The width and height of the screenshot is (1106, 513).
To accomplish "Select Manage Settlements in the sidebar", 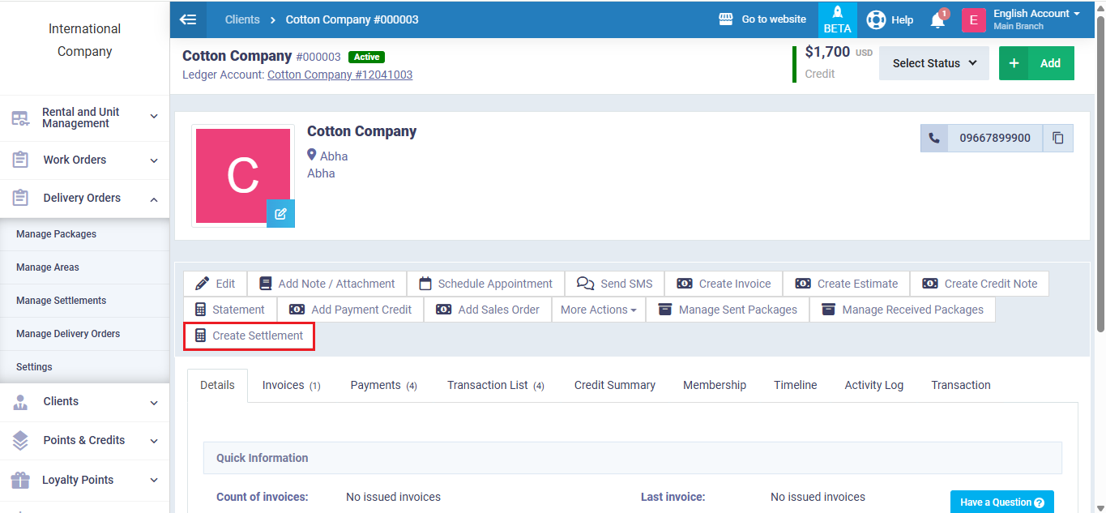I will pos(61,301).
